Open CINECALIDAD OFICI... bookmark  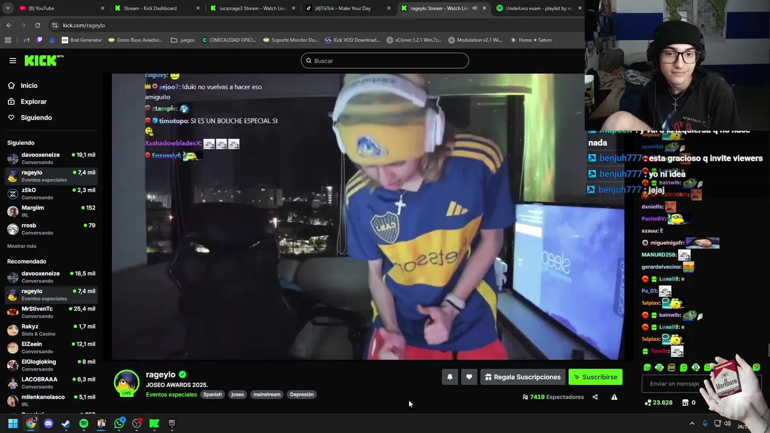click(229, 40)
